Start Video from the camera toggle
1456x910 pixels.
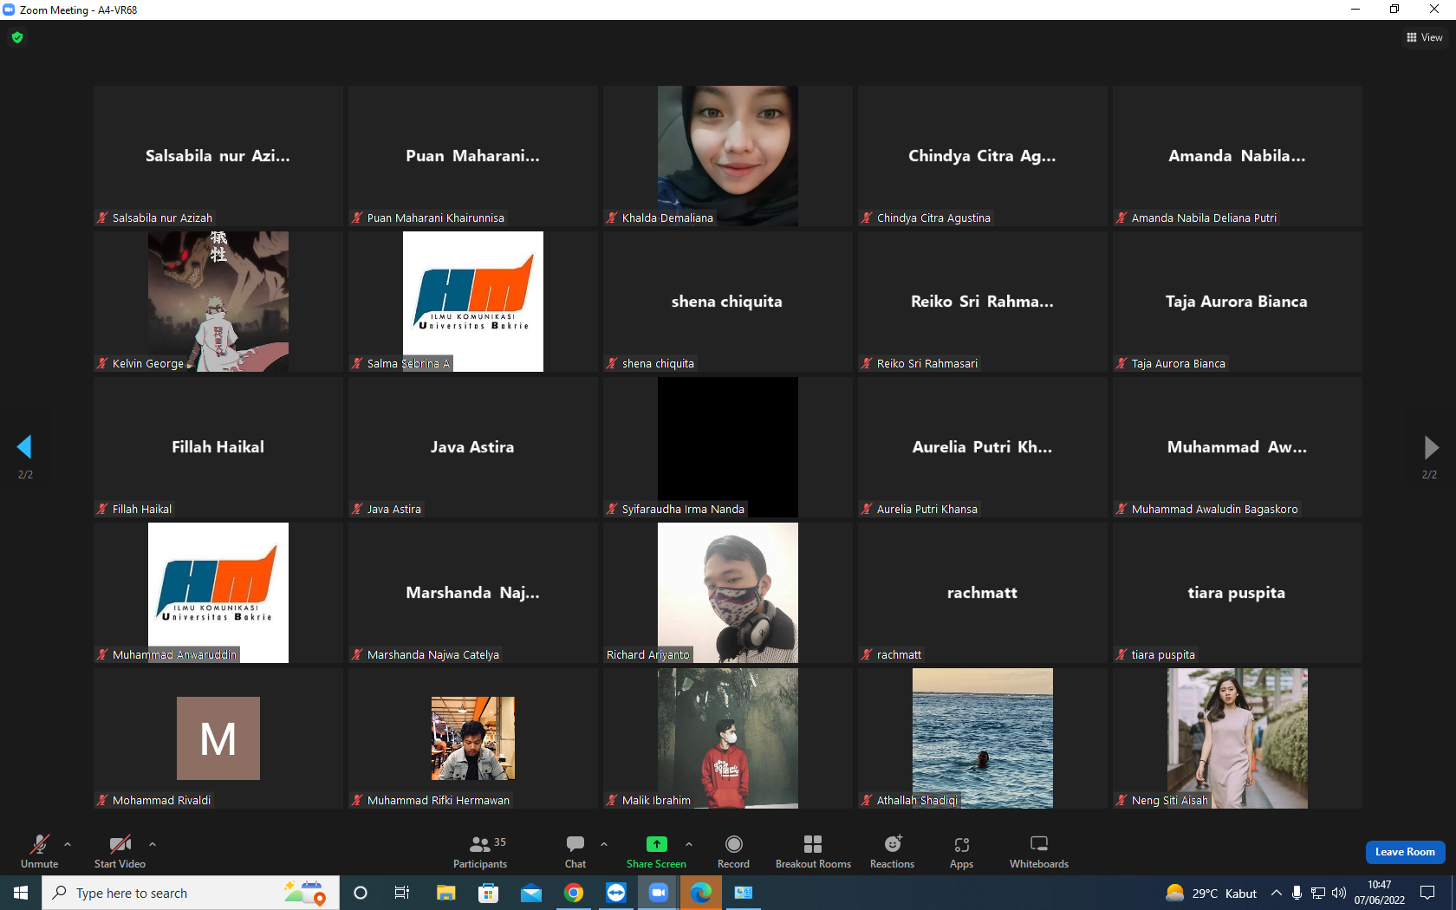(120, 851)
